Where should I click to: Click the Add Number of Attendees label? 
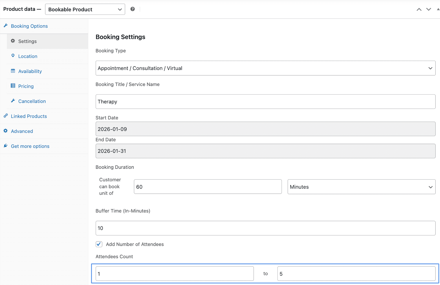click(135, 244)
